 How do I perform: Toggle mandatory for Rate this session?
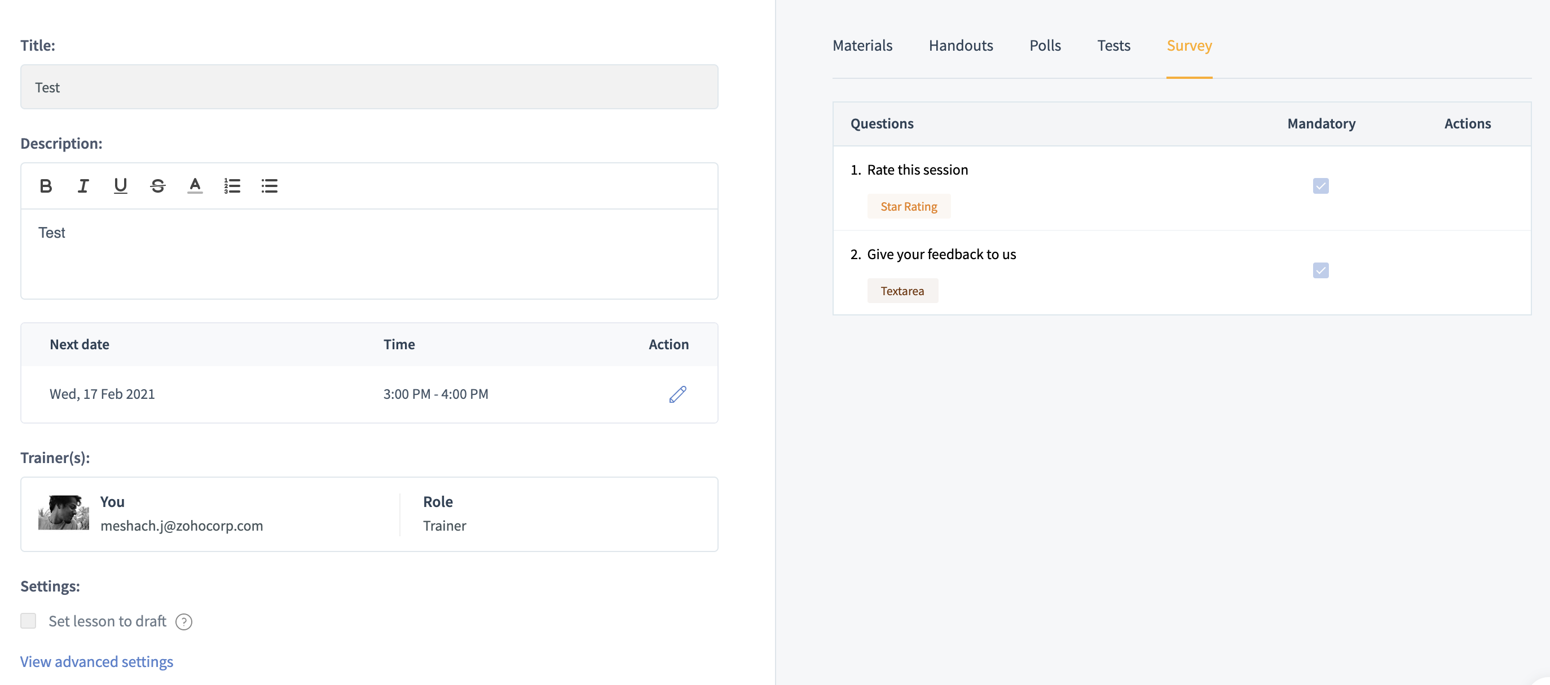pos(1320,186)
